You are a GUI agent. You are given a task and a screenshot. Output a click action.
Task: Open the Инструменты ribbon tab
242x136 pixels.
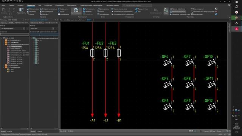(72, 5)
